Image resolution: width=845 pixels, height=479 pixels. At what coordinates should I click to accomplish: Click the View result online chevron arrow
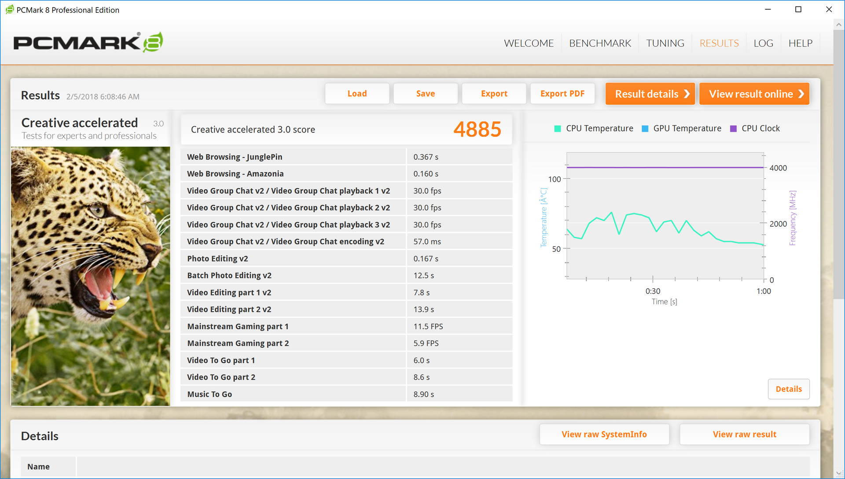(x=801, y=94)
